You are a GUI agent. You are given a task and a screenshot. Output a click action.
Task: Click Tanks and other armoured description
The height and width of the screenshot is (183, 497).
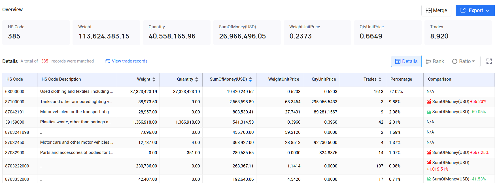pos(76,102)
